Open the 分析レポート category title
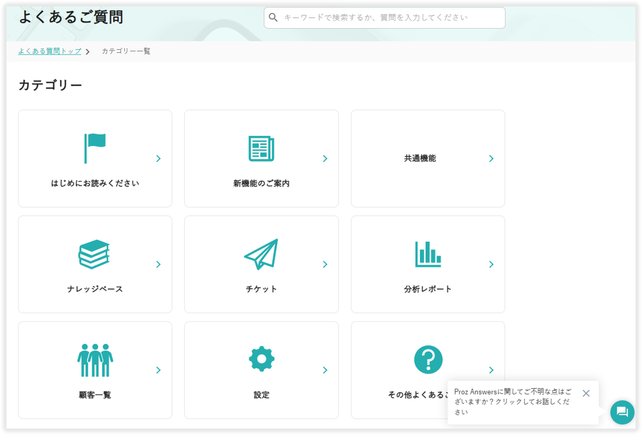Image resolution: width=642 pixels, height=435 pixels. pos(428,289)
